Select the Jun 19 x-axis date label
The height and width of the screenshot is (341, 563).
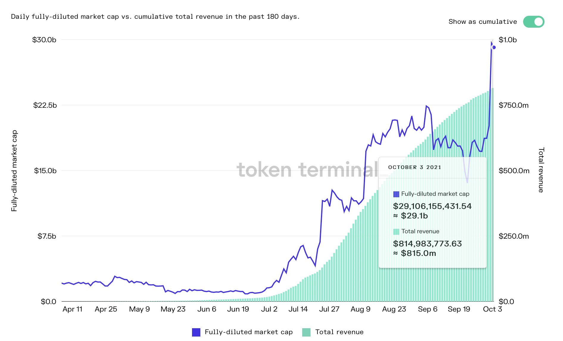[238, 309]
